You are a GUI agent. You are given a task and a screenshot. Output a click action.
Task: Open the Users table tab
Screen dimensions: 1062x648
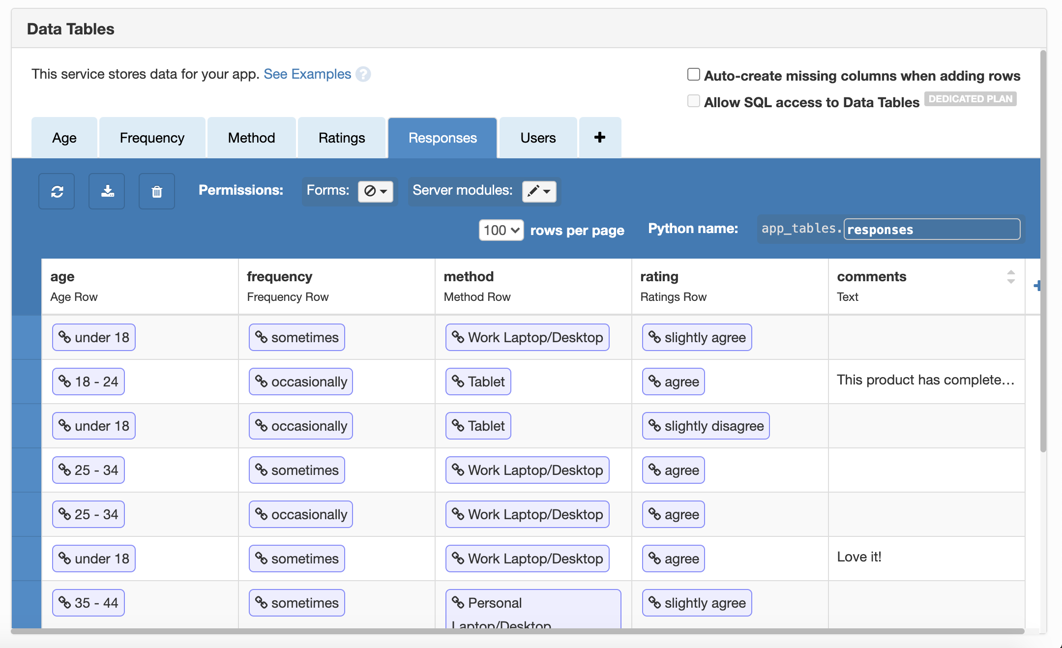coord(538,138)
